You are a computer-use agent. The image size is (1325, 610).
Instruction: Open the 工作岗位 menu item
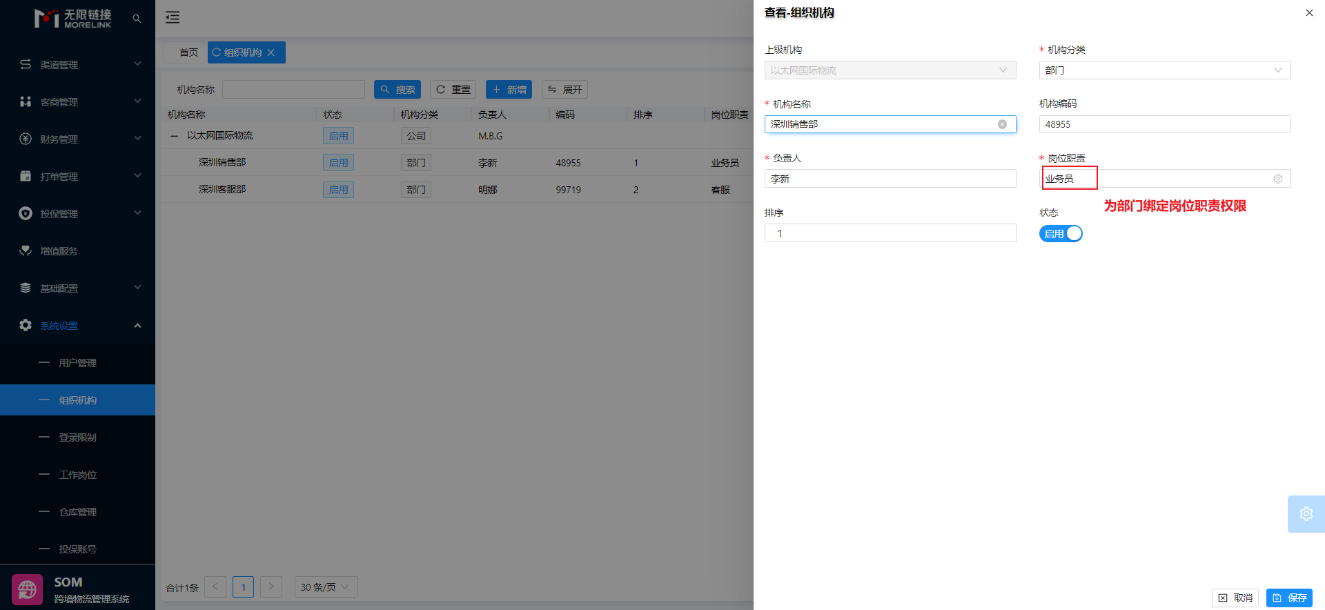click(77, 475)
